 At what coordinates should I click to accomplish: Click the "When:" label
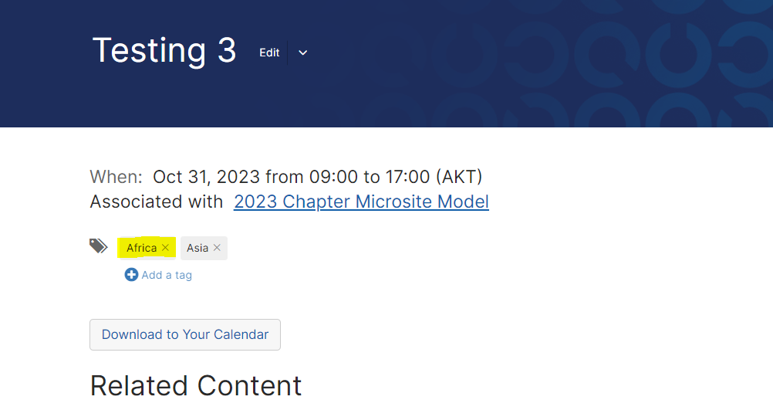[116, 177]
